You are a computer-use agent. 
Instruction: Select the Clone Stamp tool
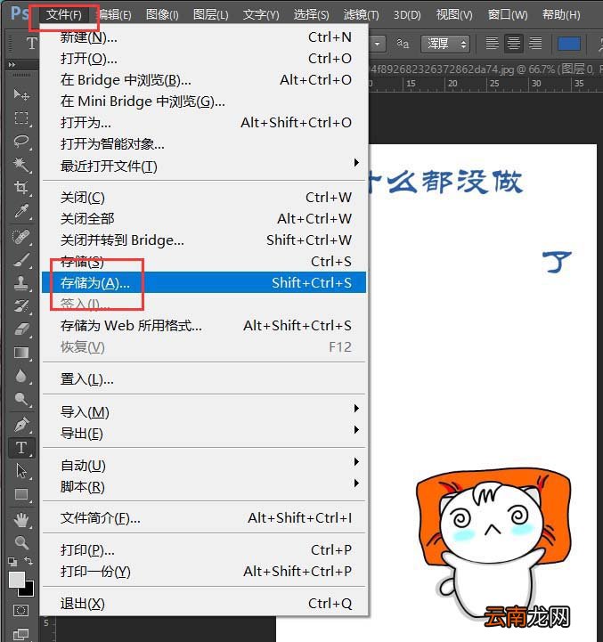pyautogui.click(x=20, y=282)
